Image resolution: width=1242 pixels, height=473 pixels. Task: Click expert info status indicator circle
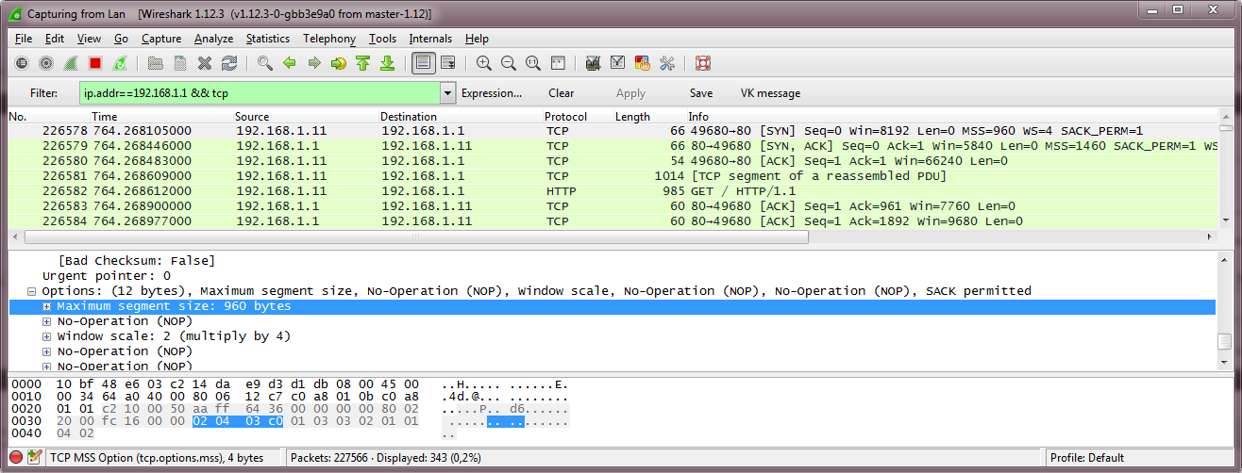click(16, 458)
